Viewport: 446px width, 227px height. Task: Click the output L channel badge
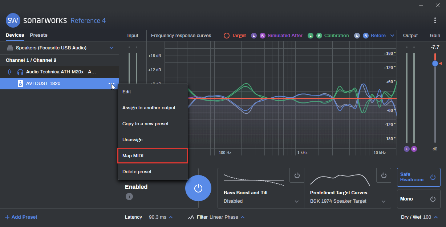click(406, 149)
